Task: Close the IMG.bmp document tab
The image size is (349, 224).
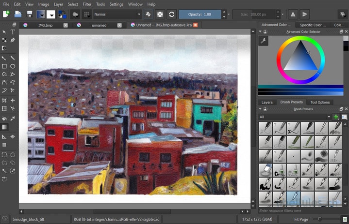Action: point(66,25)
